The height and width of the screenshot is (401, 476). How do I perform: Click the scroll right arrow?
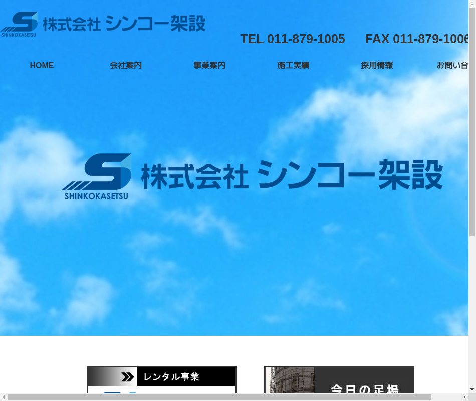pos(465,397)
